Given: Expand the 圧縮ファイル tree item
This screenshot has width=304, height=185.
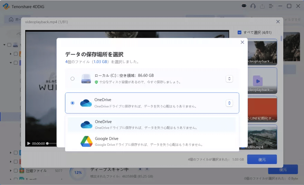Looking at the screenshot, I should pyautogui.click(x=11, y=171).
